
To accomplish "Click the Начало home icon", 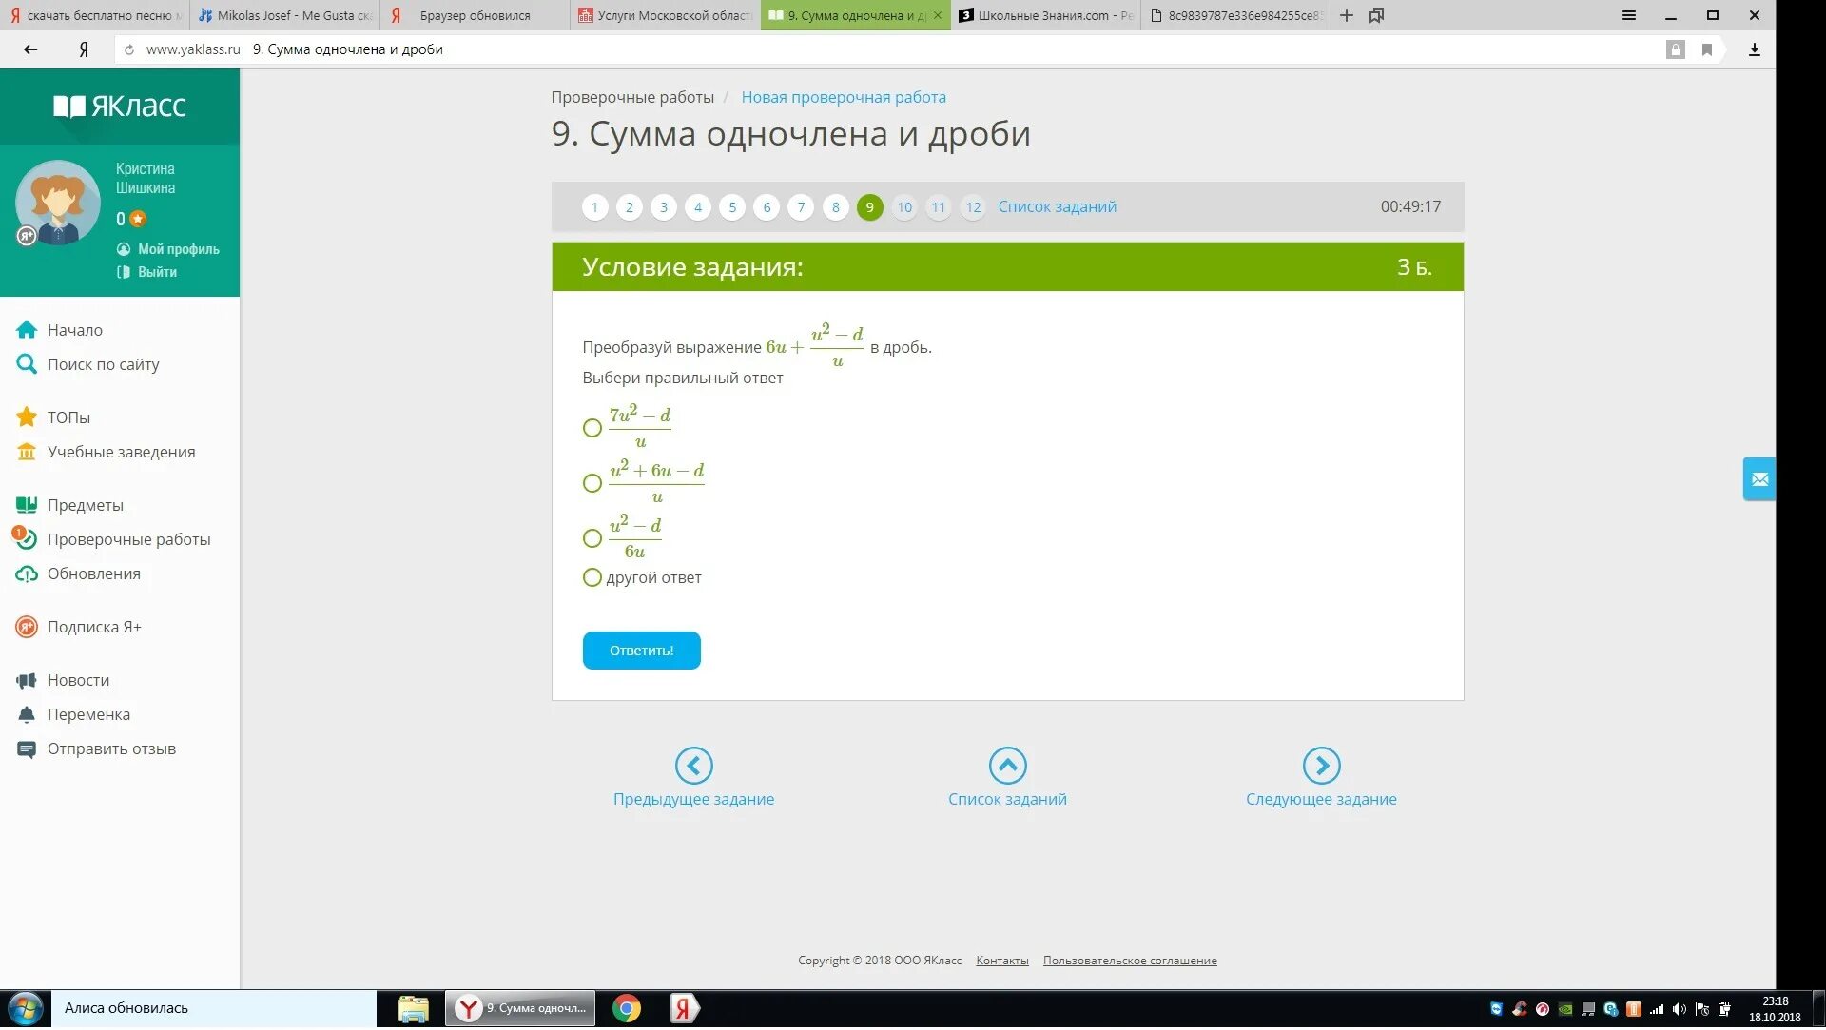I will 27,330.
